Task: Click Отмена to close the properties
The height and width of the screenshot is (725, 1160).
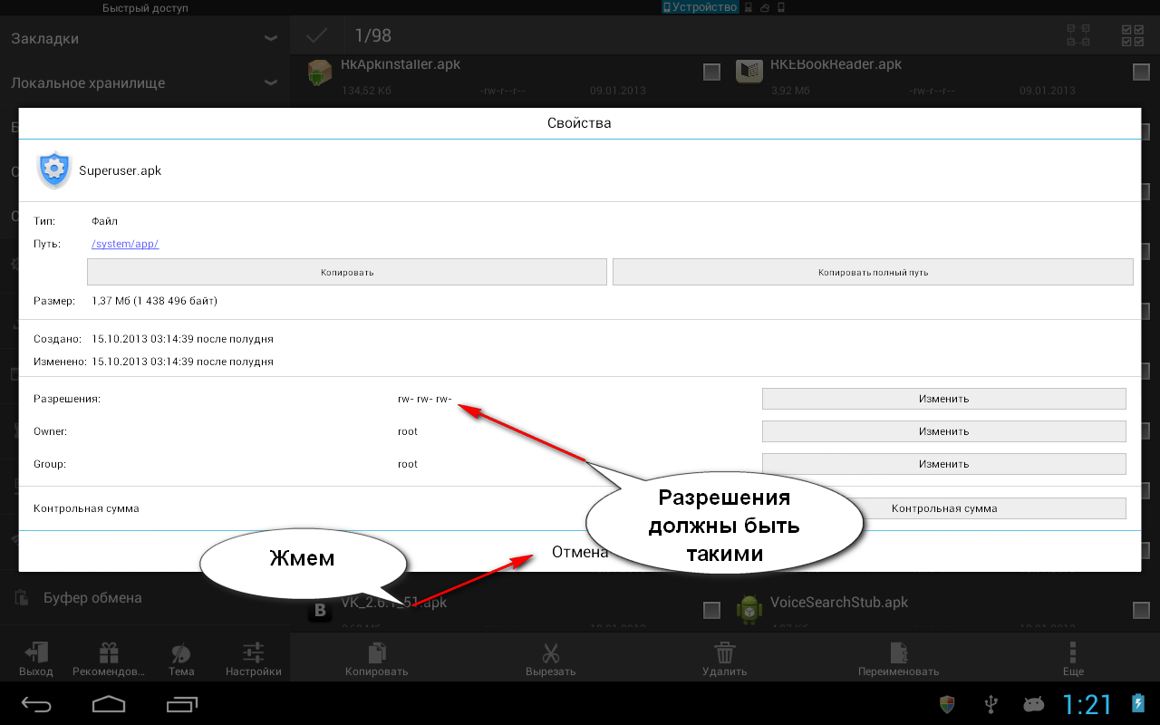Action: pyautogui.click(x=580, y=552)
